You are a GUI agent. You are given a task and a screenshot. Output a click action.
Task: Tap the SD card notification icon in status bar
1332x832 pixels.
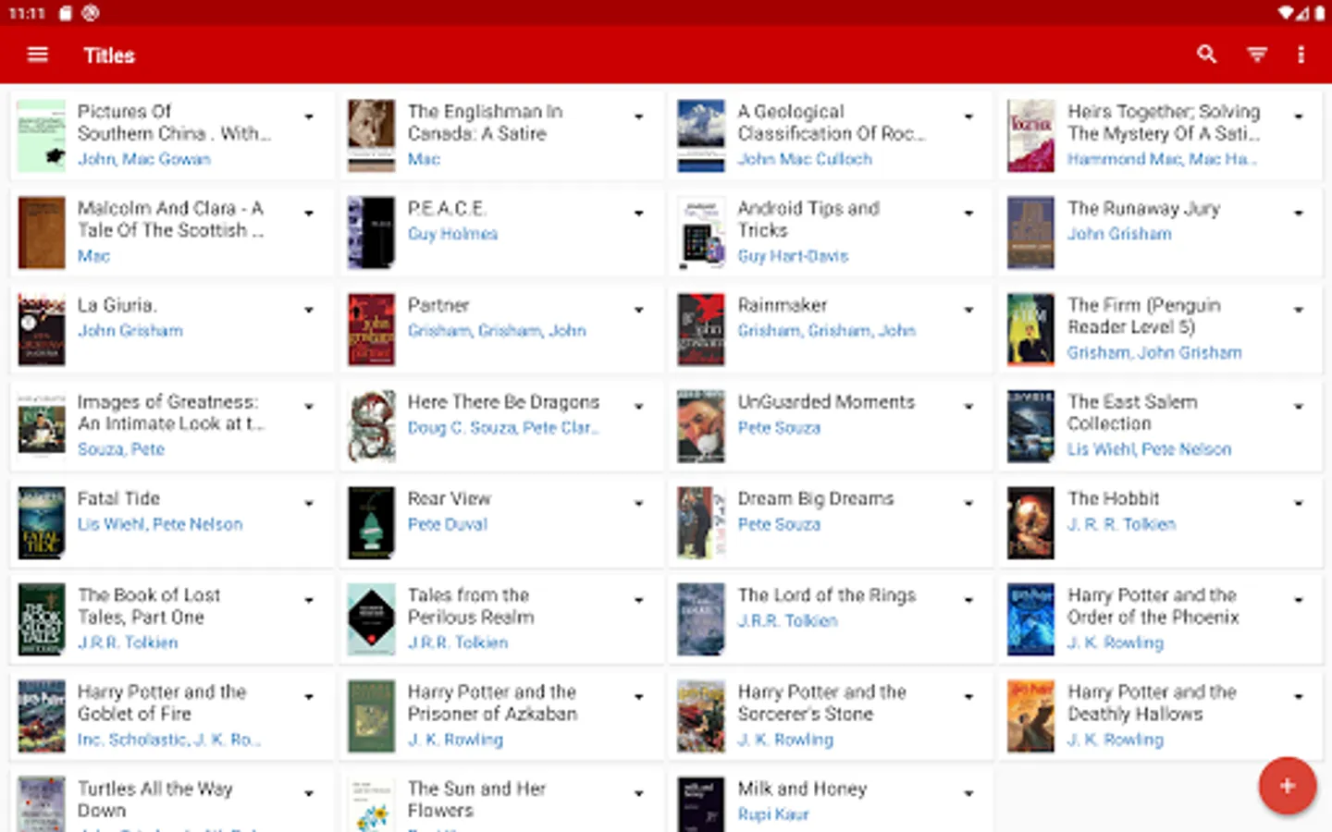point(65,13)
